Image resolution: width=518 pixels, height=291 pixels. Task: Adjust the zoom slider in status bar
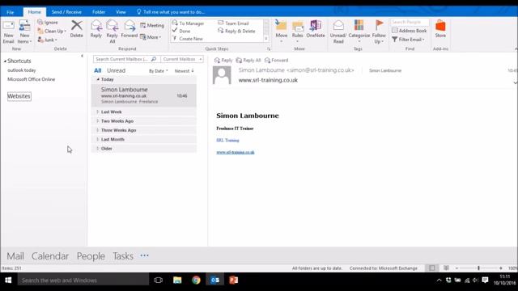click(478, 268)
